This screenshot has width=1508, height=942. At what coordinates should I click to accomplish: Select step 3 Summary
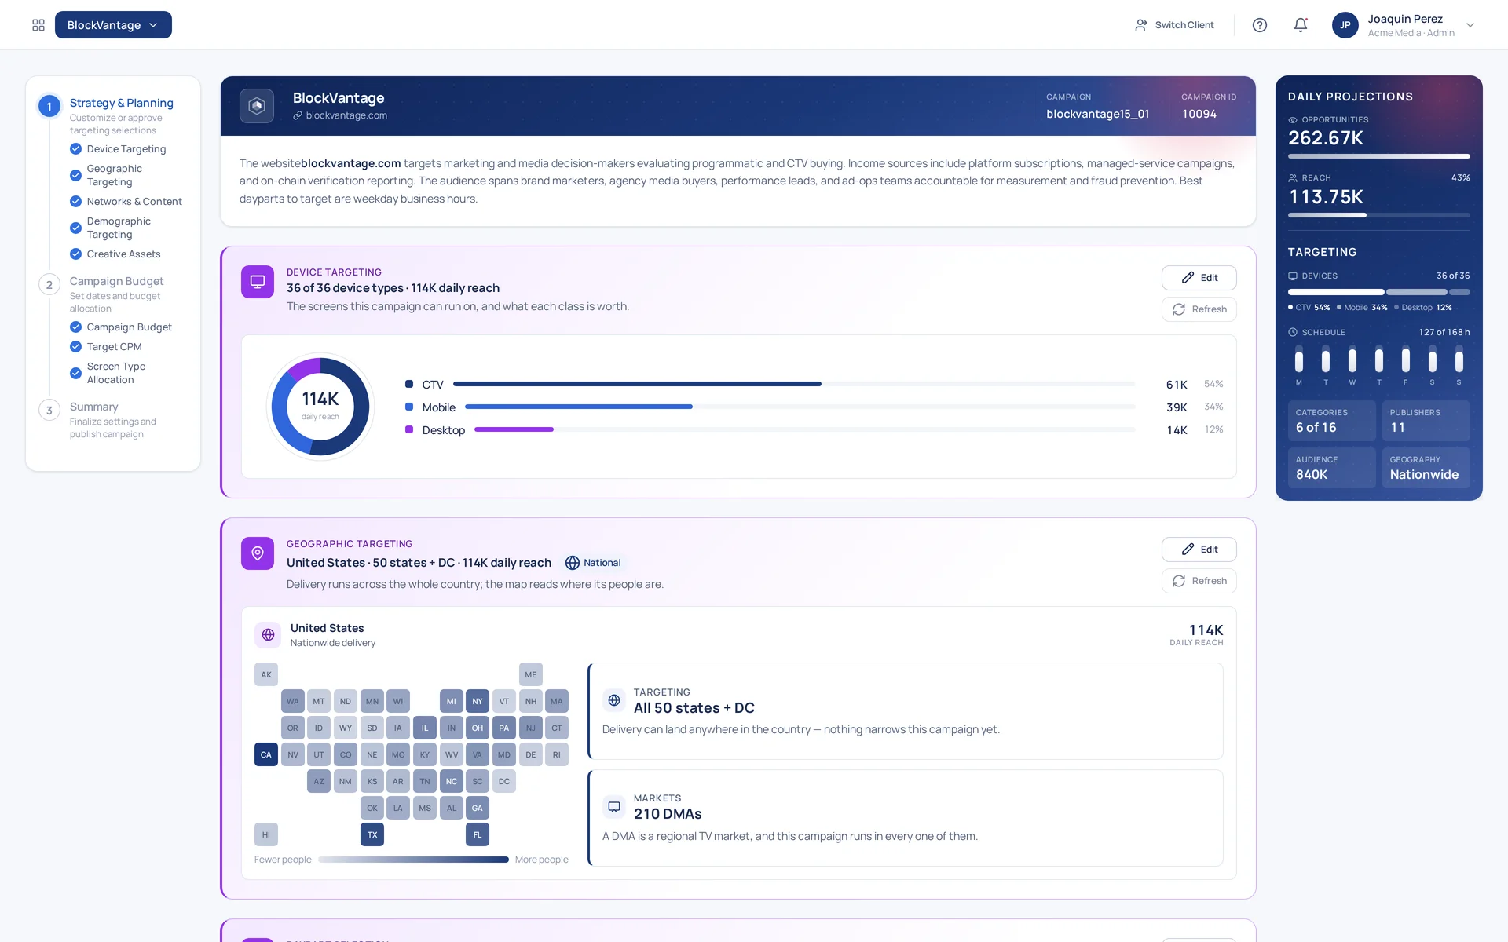pos(93,407)
